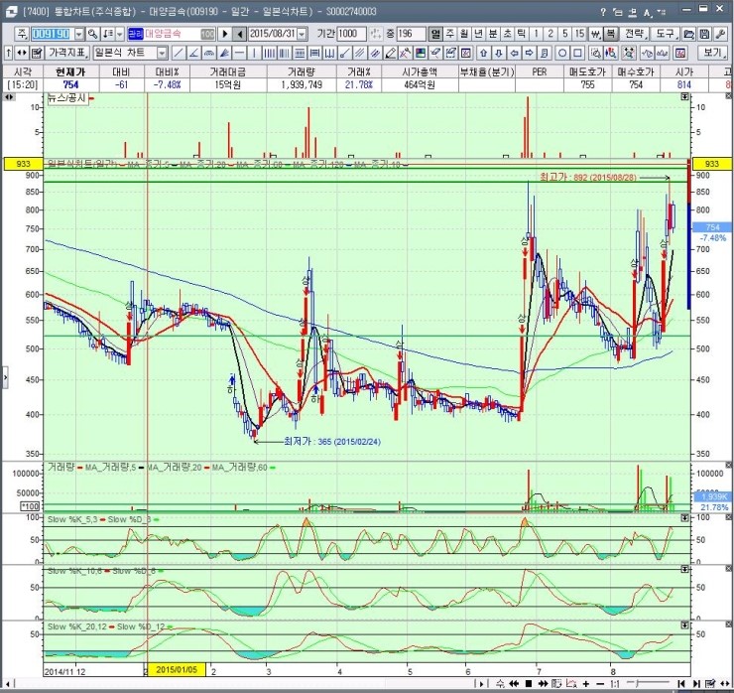
Task: Select the yearly (년) period toggle
Action: click(x=478, y=34)
